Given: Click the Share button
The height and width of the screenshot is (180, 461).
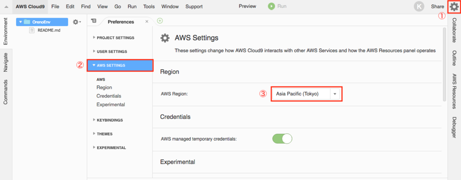Looking at the screenshot, I should coord(437,7).
